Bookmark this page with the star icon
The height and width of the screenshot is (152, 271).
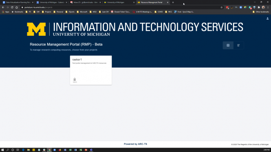(221, 7)
